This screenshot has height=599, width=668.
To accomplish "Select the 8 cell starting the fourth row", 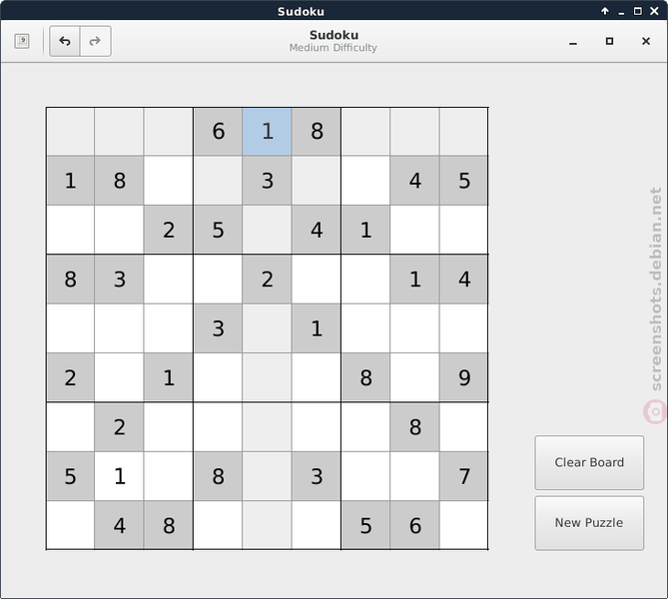I will coord(70,280).
